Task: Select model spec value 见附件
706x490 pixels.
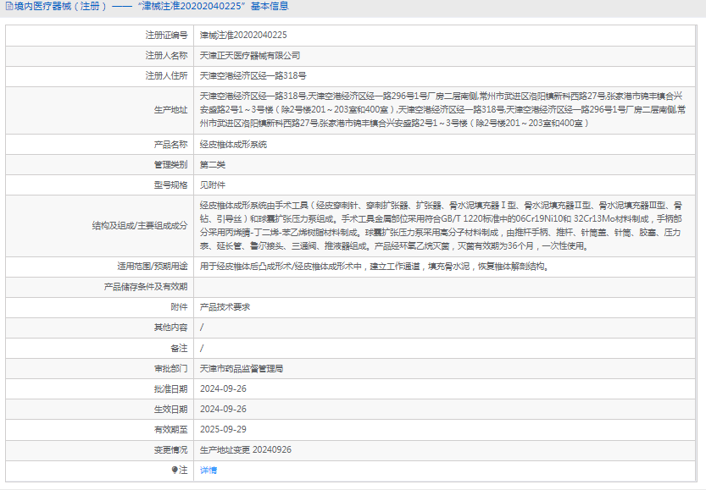Action: click(x=213, y=185)
